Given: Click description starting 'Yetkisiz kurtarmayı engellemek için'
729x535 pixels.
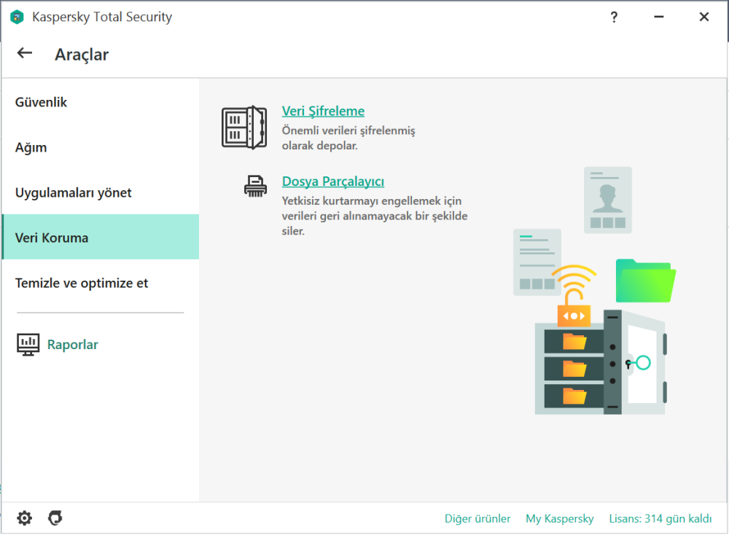Looking at the screenshot, I should (375, 216).
